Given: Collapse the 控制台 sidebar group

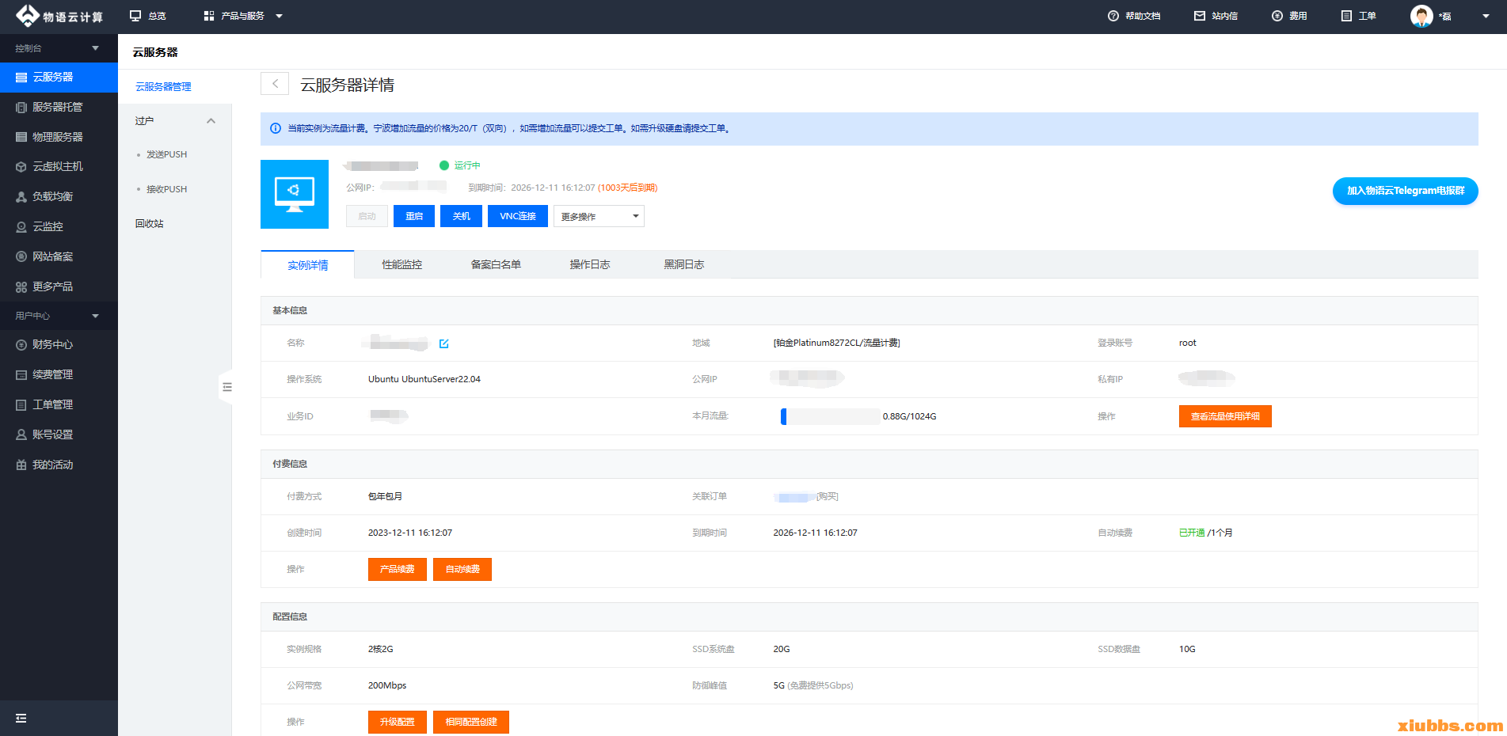Looking at the screenshot, I should (x=95, y=48).
